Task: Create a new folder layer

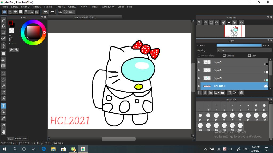Action: pos(223,93)
